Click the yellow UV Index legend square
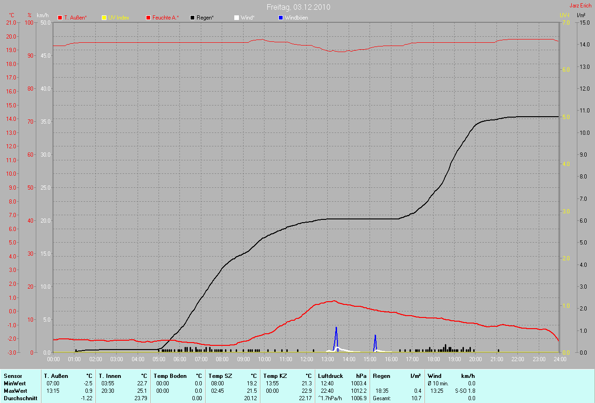Screen dimensions: 595x403 coord(104,18)
